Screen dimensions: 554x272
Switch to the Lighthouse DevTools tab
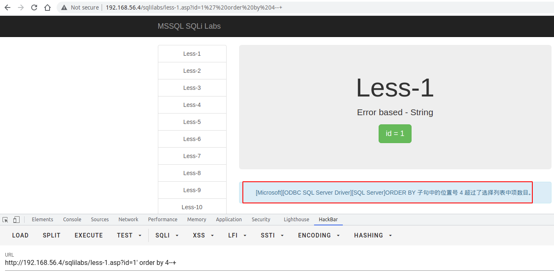[x=297, y=220]
